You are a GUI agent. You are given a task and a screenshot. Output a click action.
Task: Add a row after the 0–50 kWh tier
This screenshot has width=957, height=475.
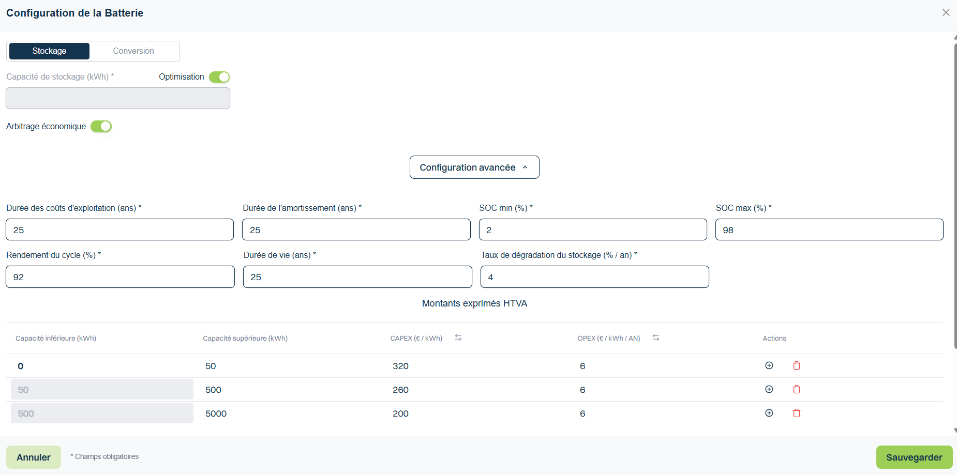pos(769,365)
